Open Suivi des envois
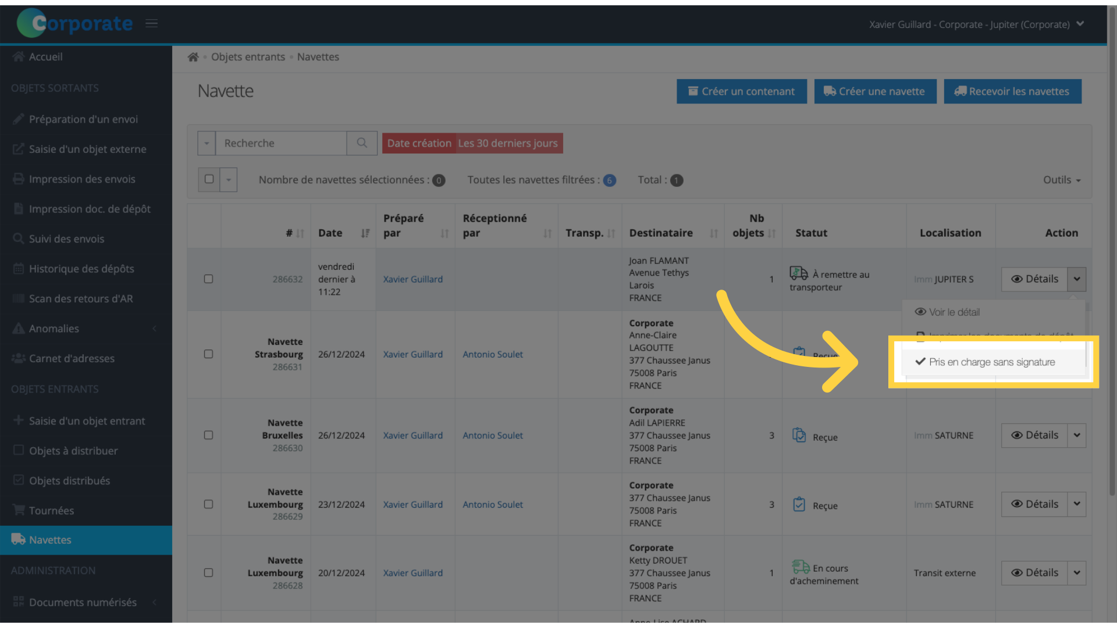The width and height of the screenshot is (1117, 628). click(x=86, y=239)
